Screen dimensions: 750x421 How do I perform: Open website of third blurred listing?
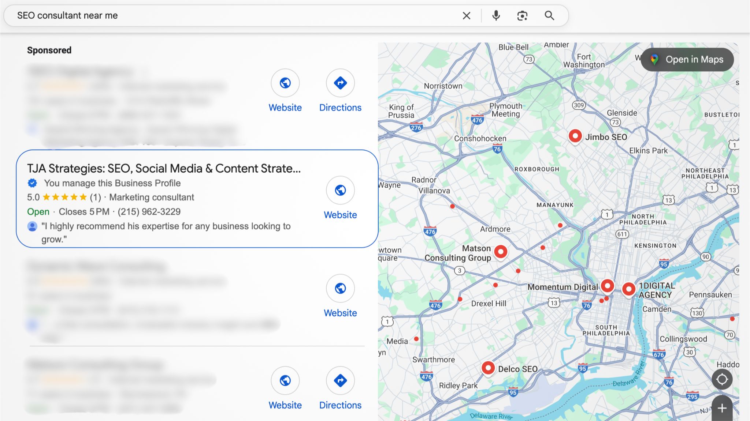click(x=340, y=289)
